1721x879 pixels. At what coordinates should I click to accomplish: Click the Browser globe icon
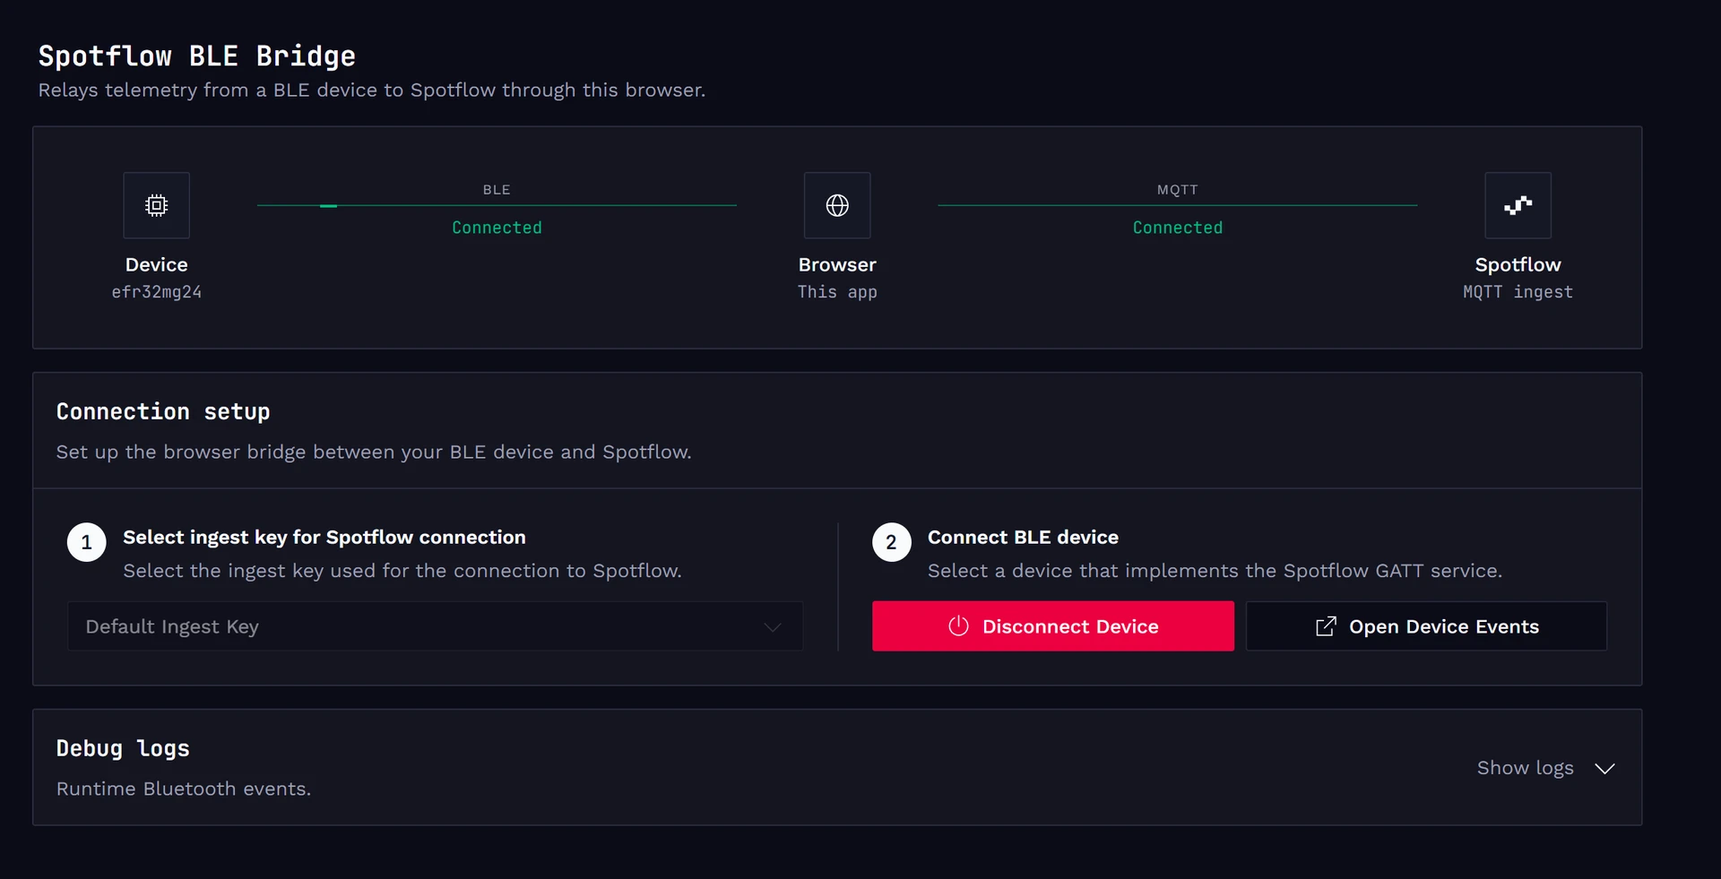point(837,205)
